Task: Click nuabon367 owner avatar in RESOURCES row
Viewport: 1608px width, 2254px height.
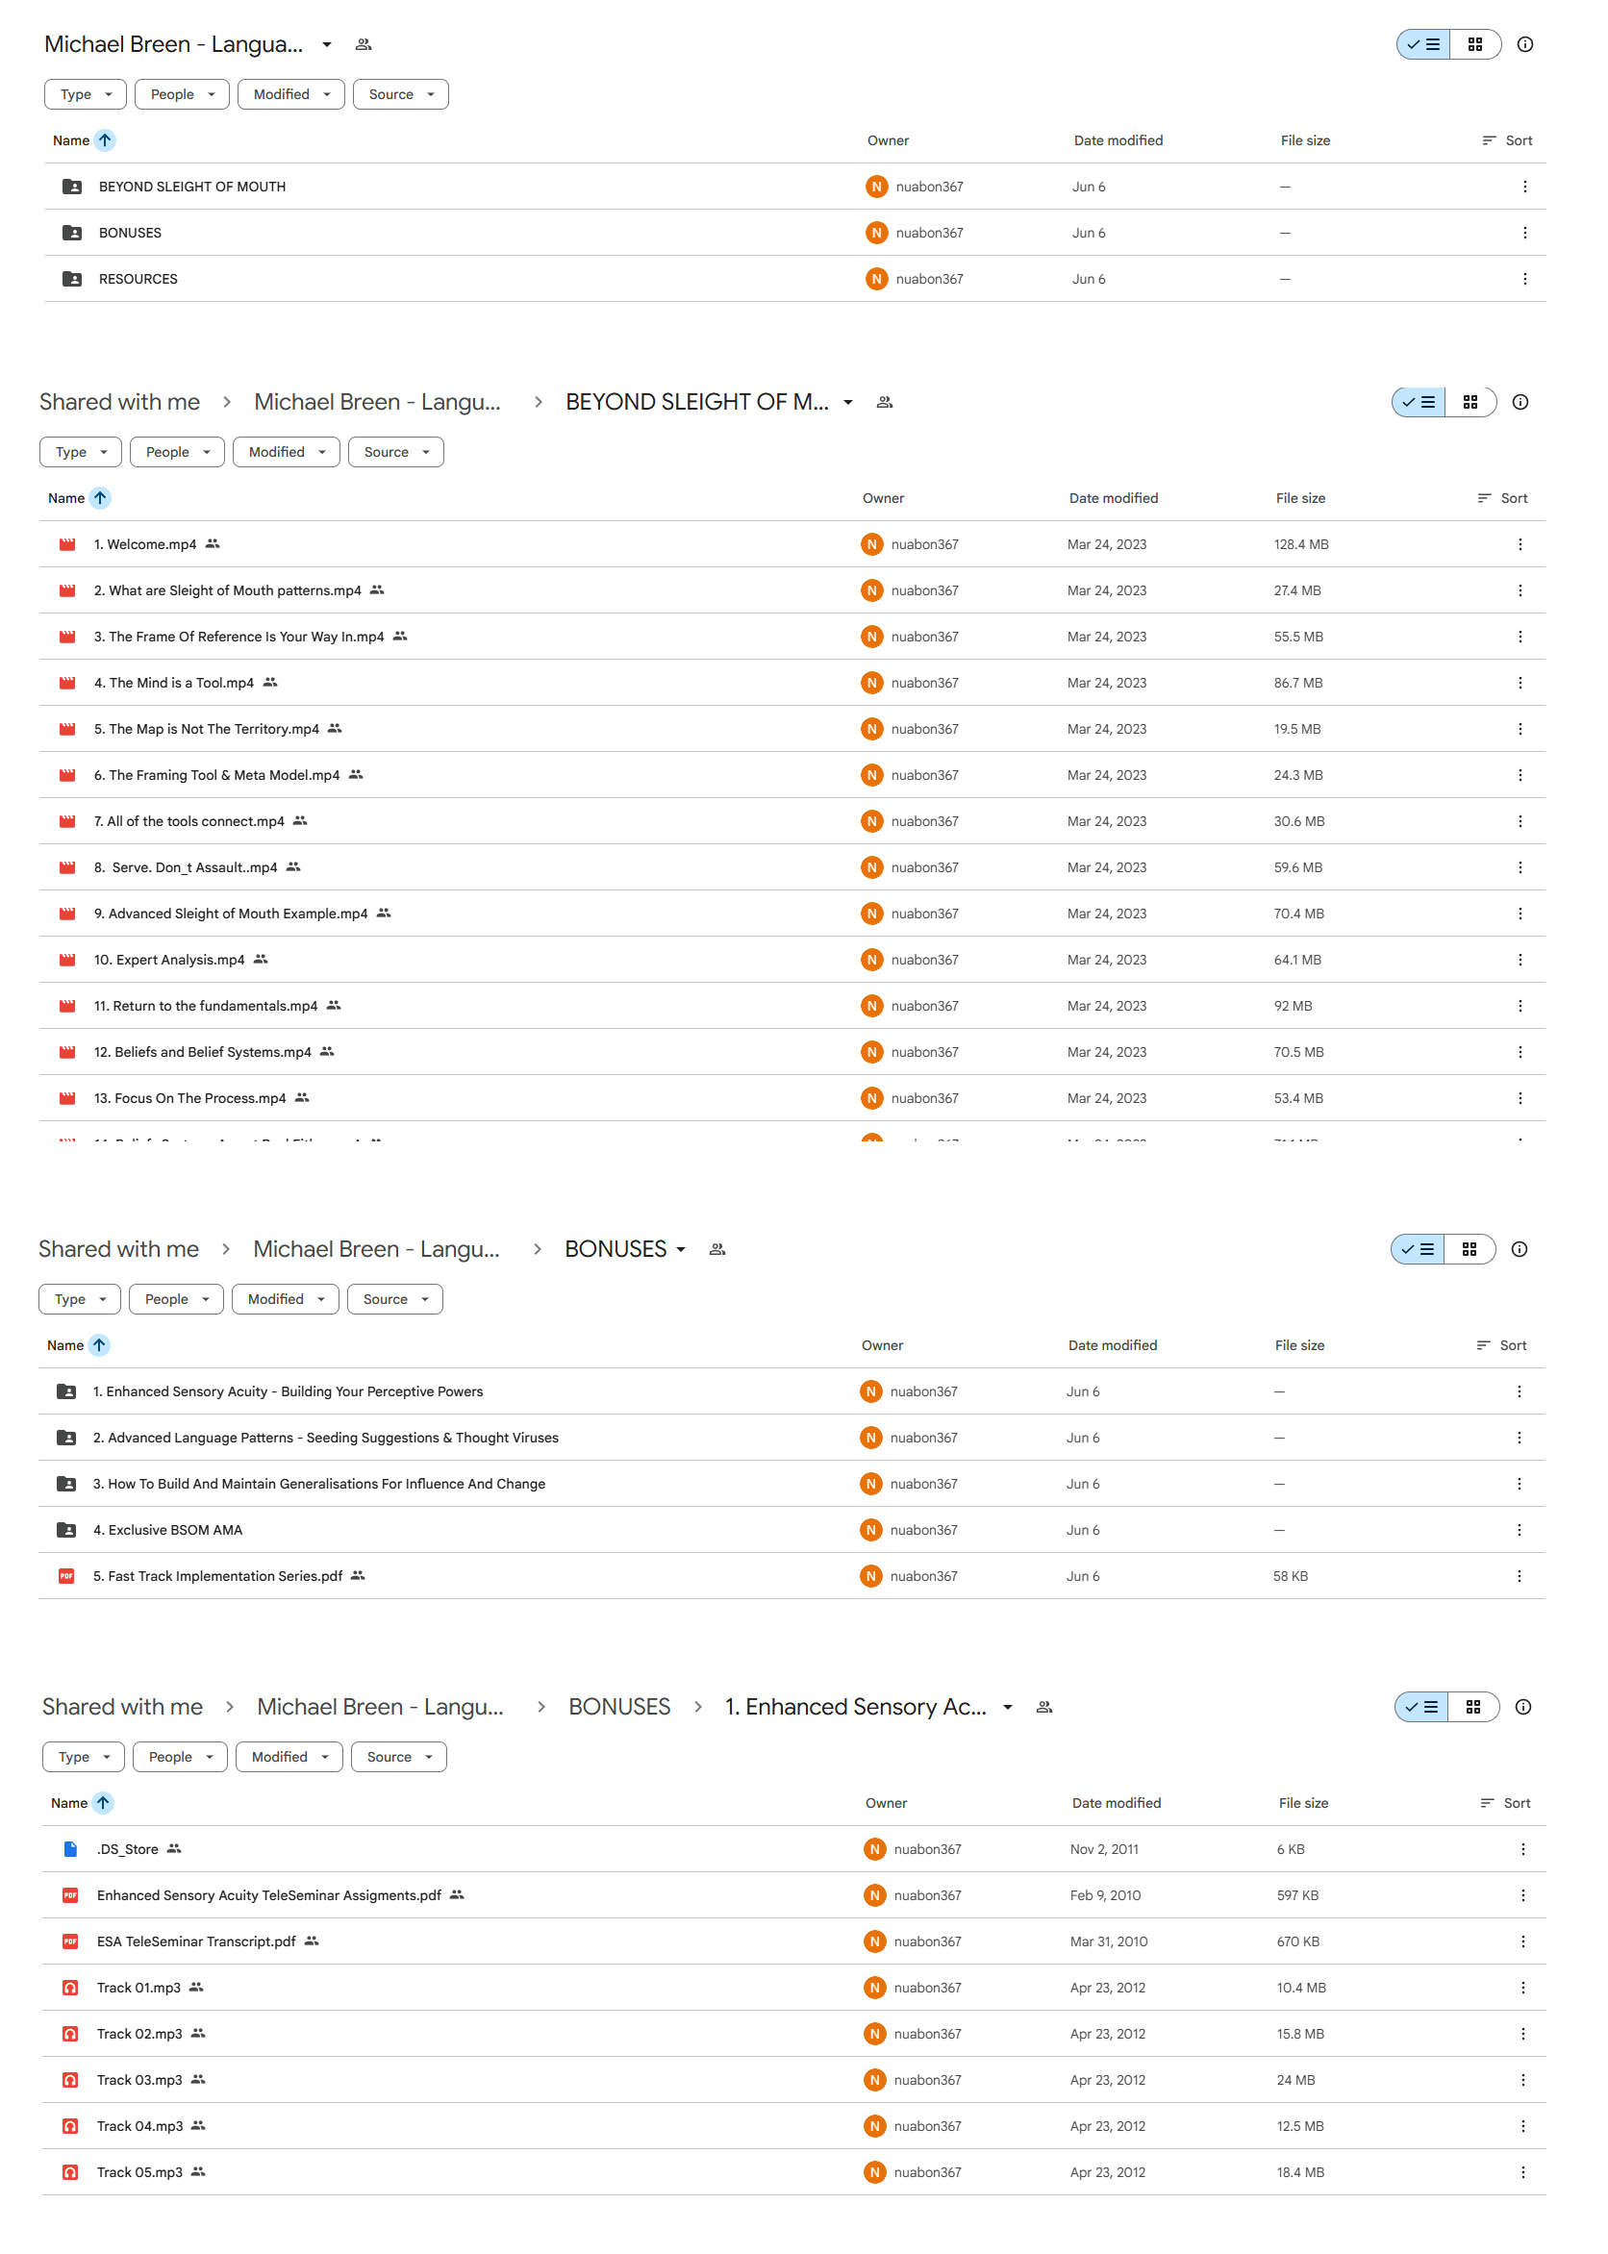Action: (876, 279)
